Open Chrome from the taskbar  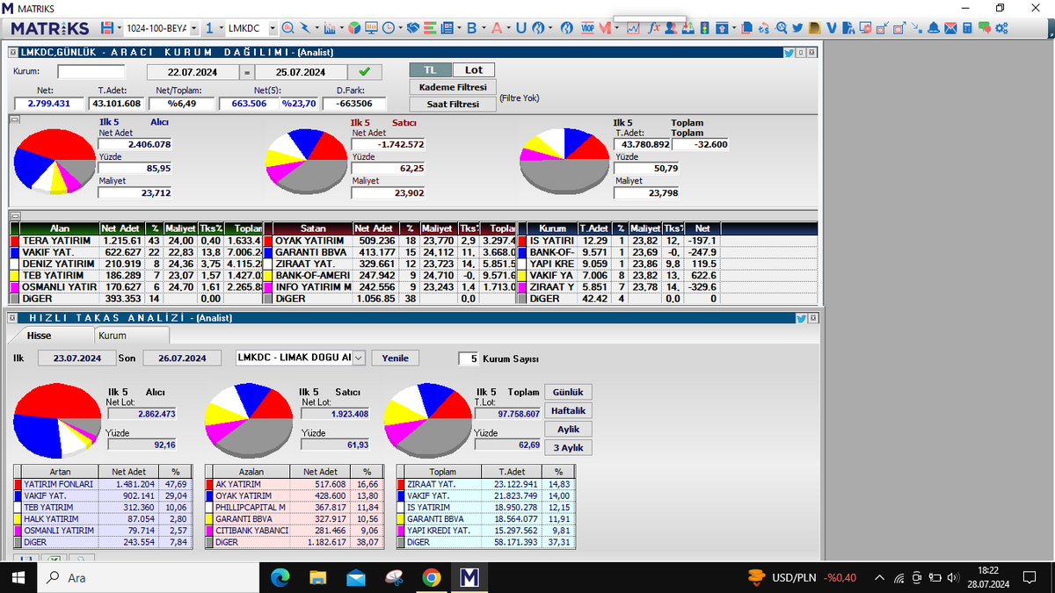431,577
